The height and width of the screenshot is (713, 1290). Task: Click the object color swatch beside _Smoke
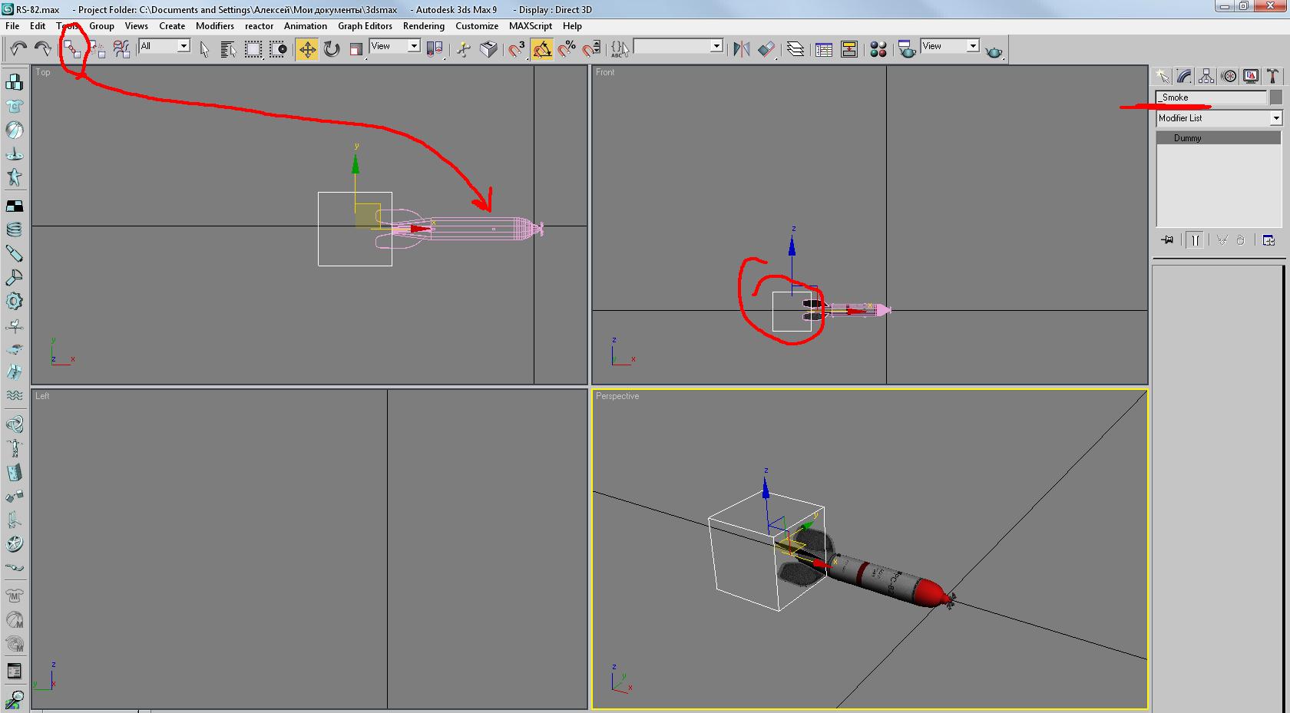coord(1276,97)
